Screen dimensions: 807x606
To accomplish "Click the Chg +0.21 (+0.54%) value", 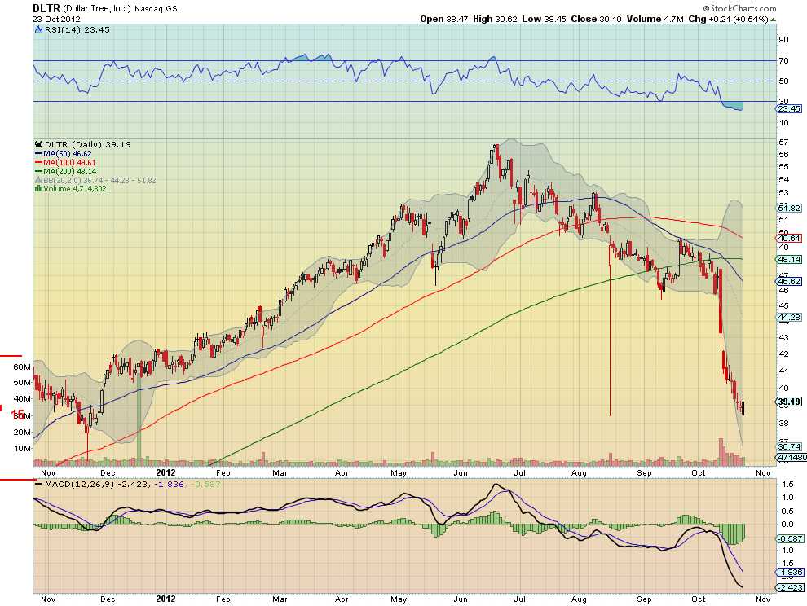I will 728,19.
